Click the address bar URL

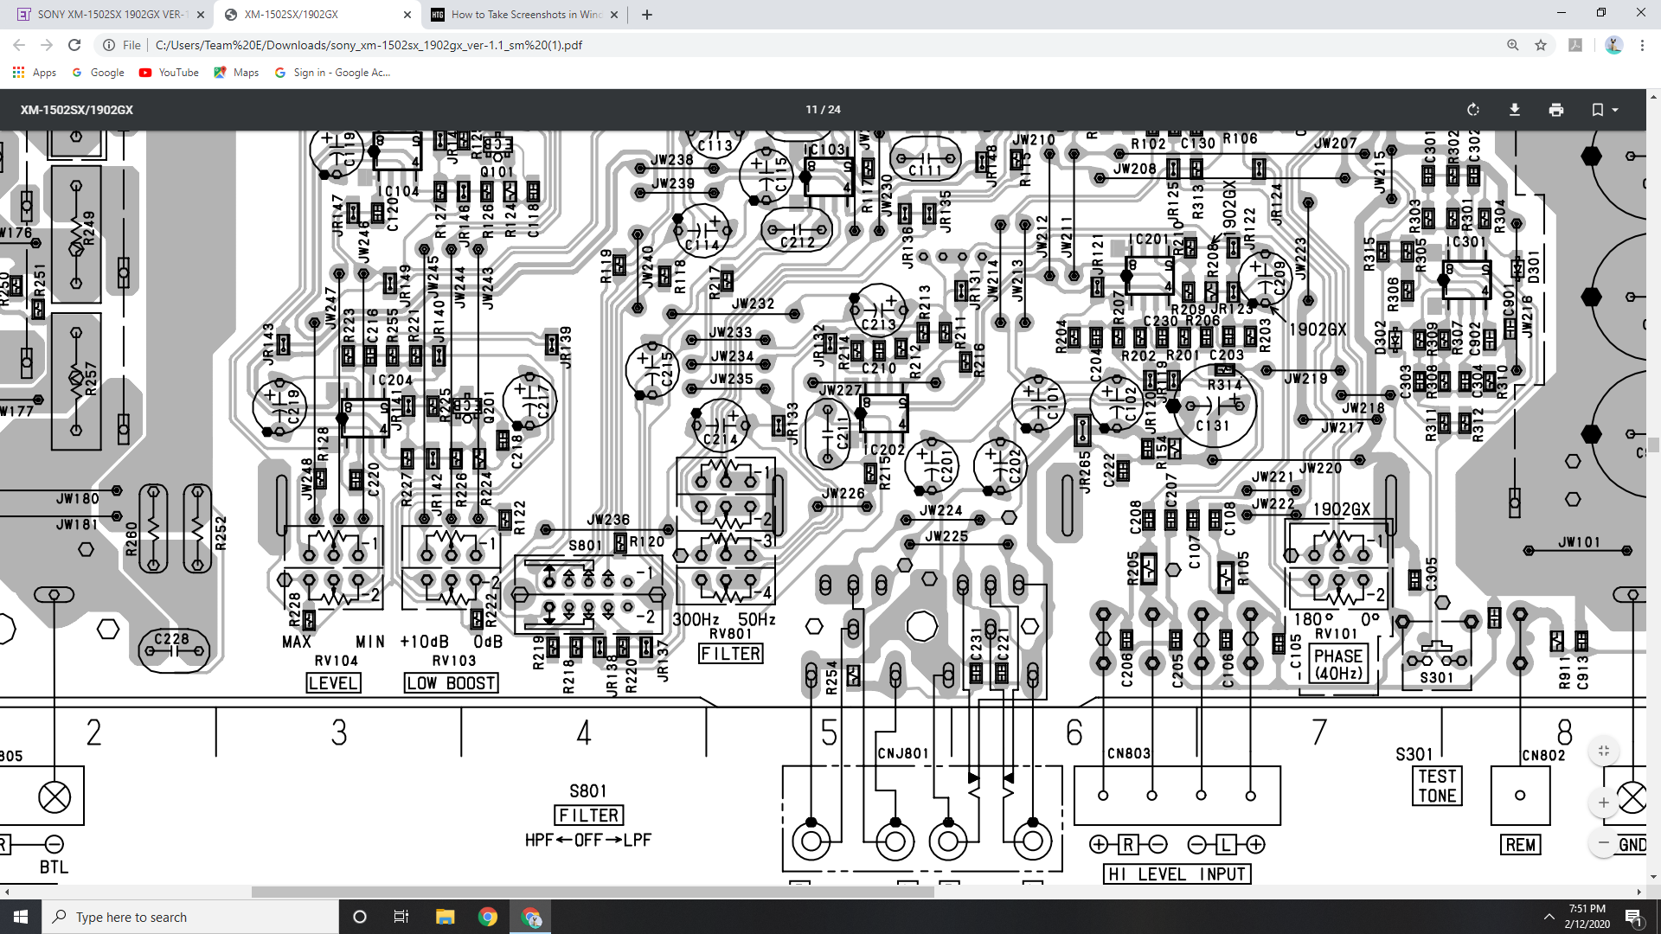click(x=369, y=45)
